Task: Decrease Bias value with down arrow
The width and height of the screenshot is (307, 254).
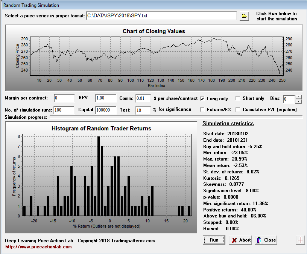Action: click(298, 101)
